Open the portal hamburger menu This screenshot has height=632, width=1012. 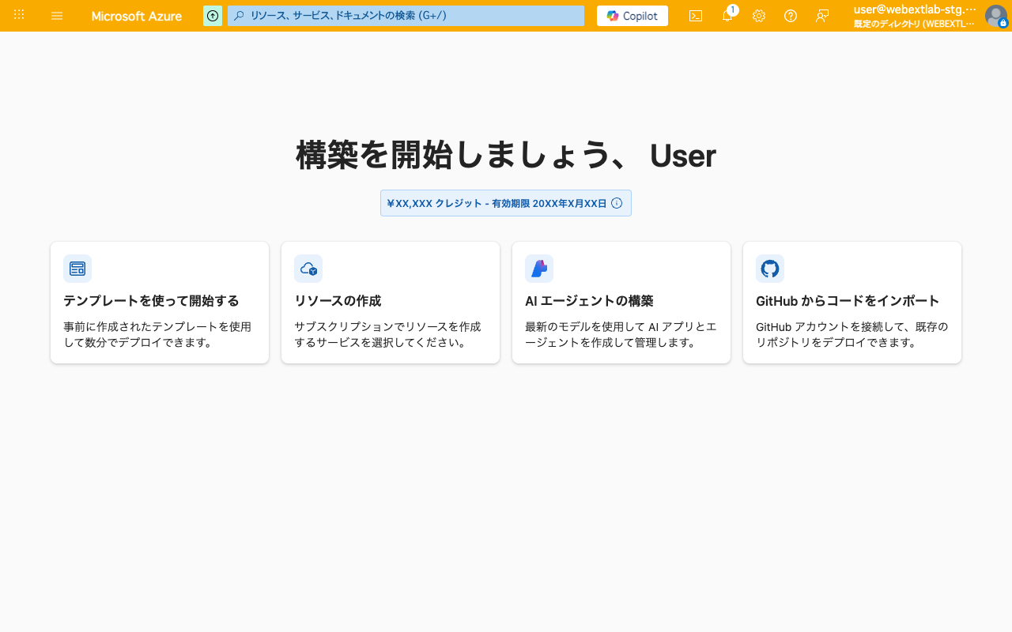tap(56, 16)
